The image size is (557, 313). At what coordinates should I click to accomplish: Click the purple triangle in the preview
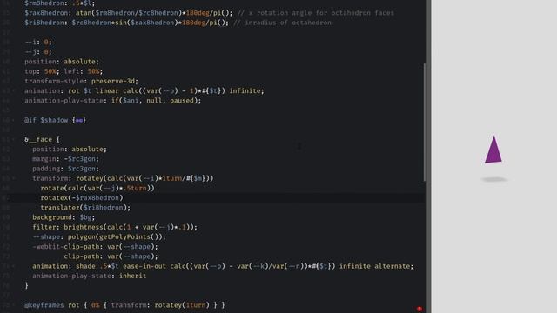point(493,150)
